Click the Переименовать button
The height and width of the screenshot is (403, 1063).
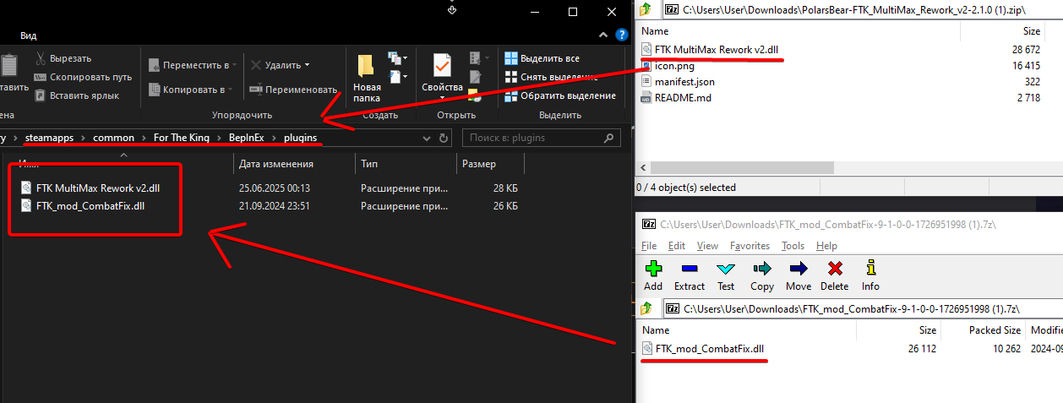click(x=293, y=89)
